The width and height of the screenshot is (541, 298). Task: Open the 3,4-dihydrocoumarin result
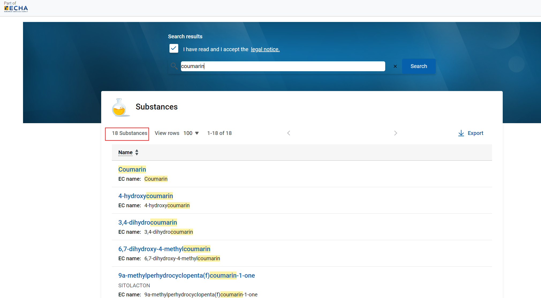tap(147, 222)
